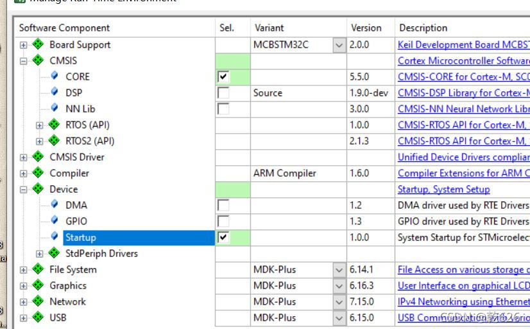The image size is (530, 329).
Task: Open Compiler Extensions for ARM link
Action: (x=464, y=173)
